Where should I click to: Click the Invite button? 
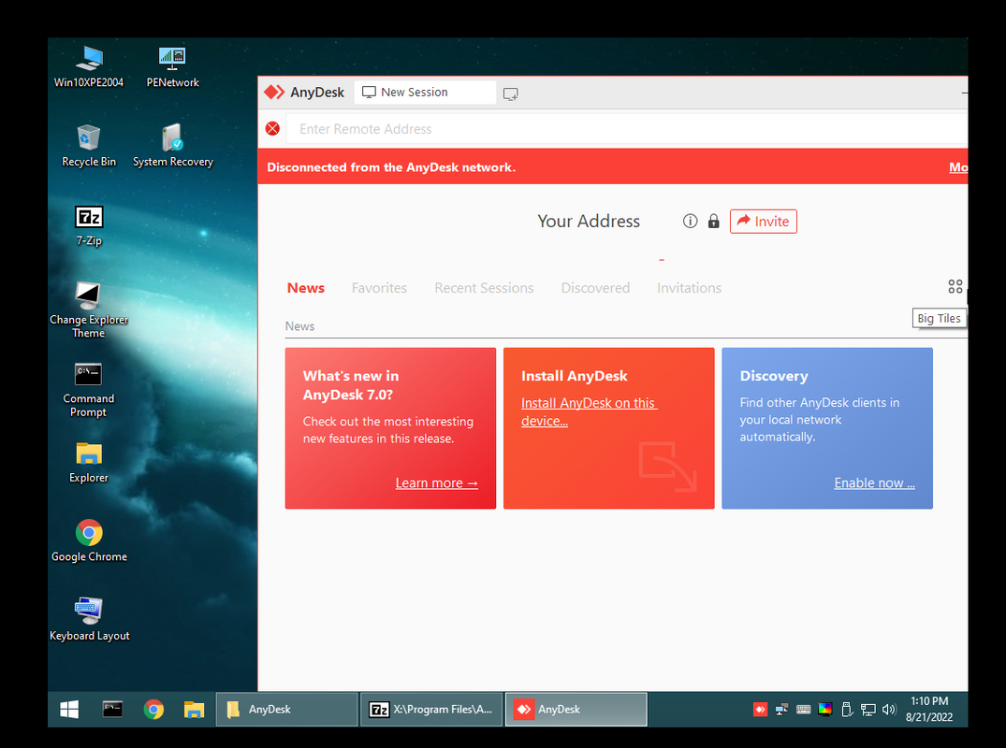(x=763, y=222)
